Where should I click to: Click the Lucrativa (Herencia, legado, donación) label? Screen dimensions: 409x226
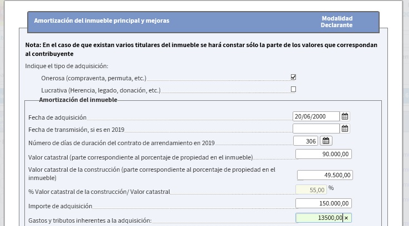click(x=100, y=90)
